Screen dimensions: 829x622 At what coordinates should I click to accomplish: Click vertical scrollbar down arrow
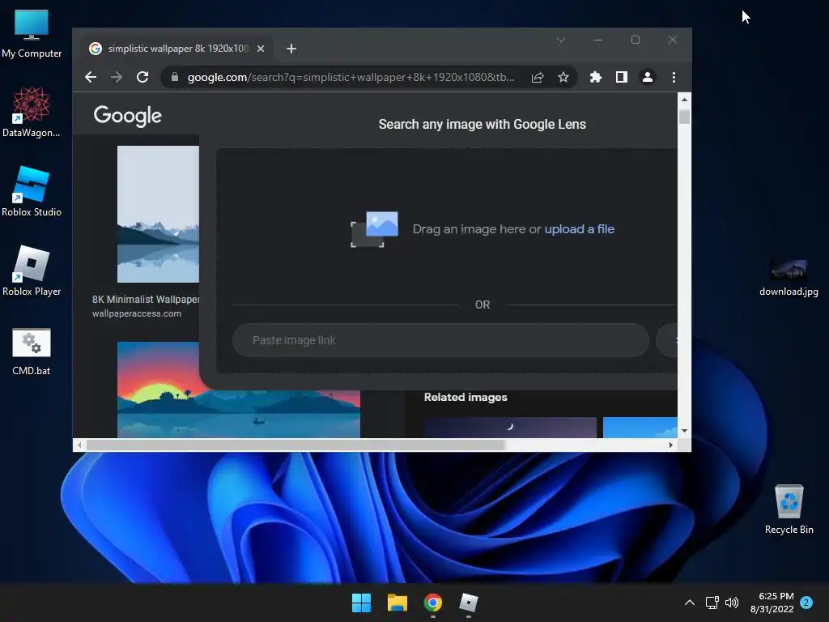click(684, 431)
